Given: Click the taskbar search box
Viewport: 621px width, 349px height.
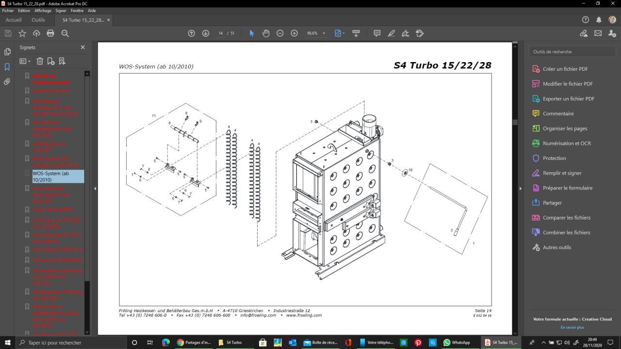Looking at the screenshot, I should point(70,343).
